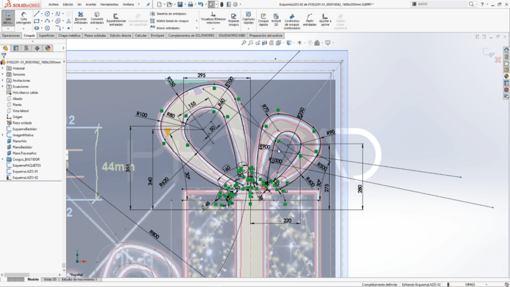
Task: Click the Save icon
Action: [180, 4]
